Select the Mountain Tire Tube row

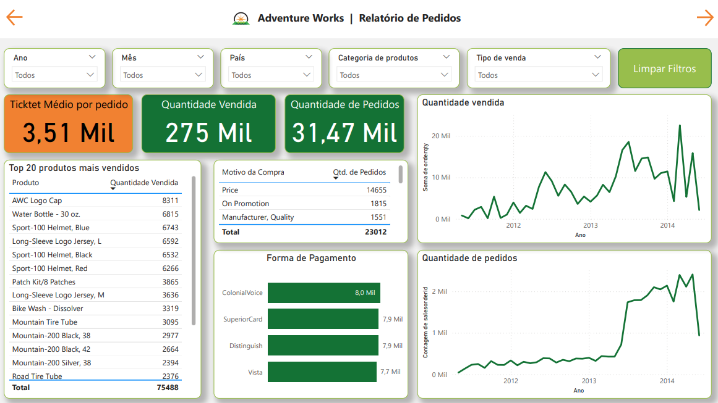(95, 322)
